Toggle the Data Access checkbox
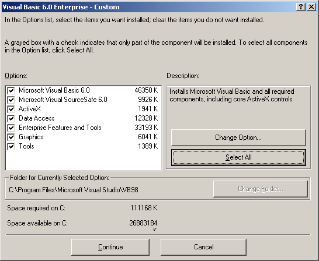319x261 pixels. (x=11, y=118)
